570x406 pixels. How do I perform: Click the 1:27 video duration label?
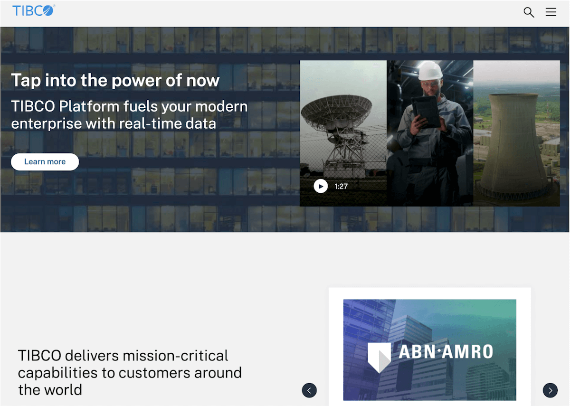[x=341, y=186]
